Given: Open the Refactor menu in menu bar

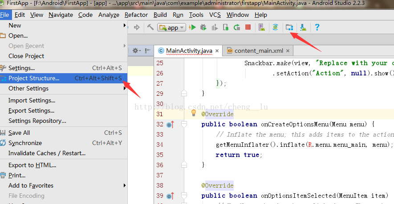Looking at the screenshot, I should (x=136, y=15).
